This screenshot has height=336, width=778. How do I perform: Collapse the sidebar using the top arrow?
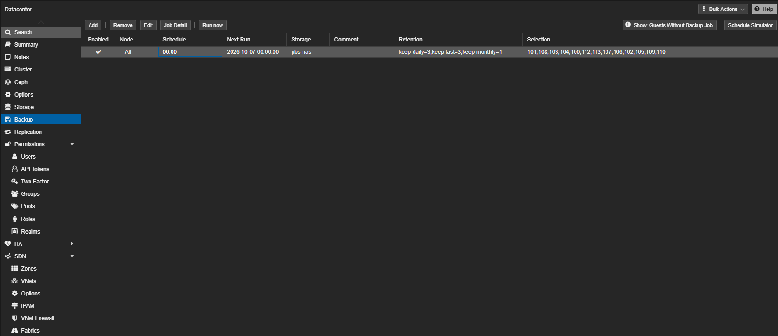point(41,22)
